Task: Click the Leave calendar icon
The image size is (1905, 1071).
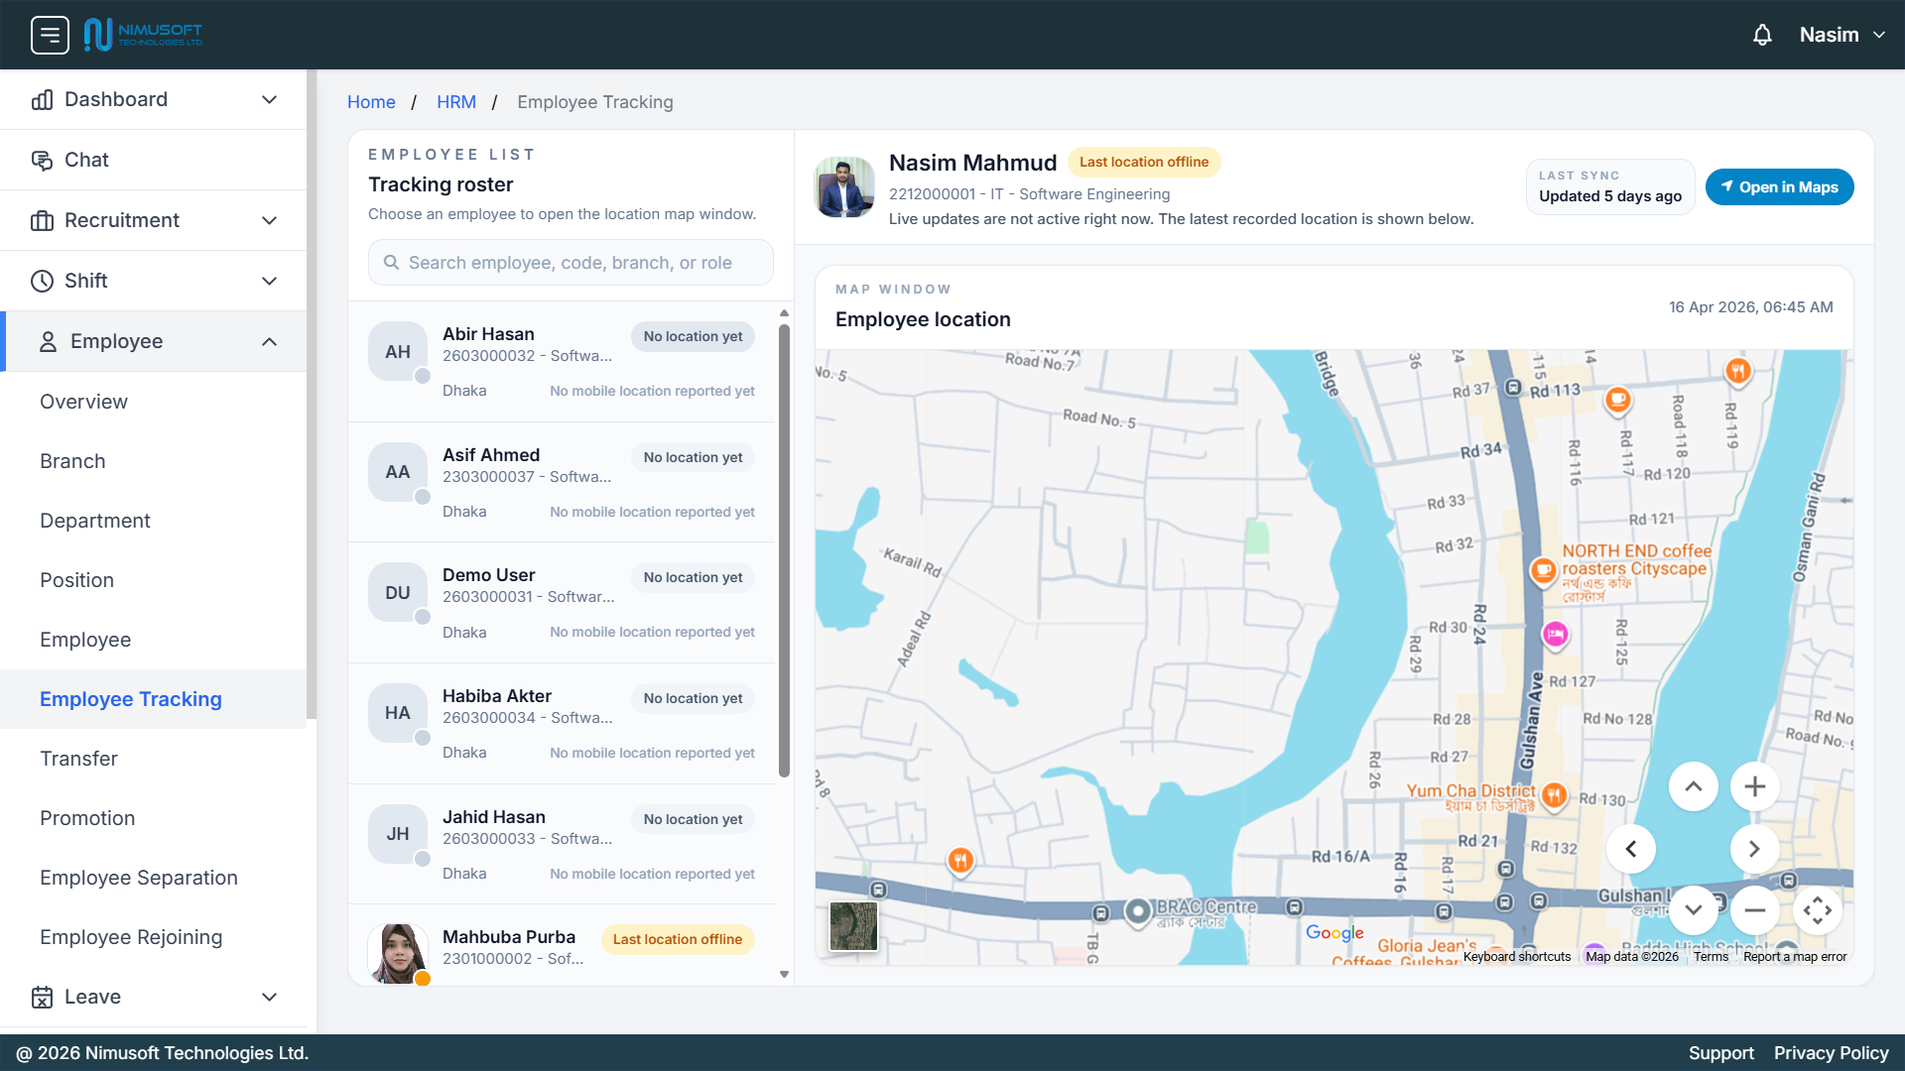Action: pyautogui.click(x=42, y=997)
